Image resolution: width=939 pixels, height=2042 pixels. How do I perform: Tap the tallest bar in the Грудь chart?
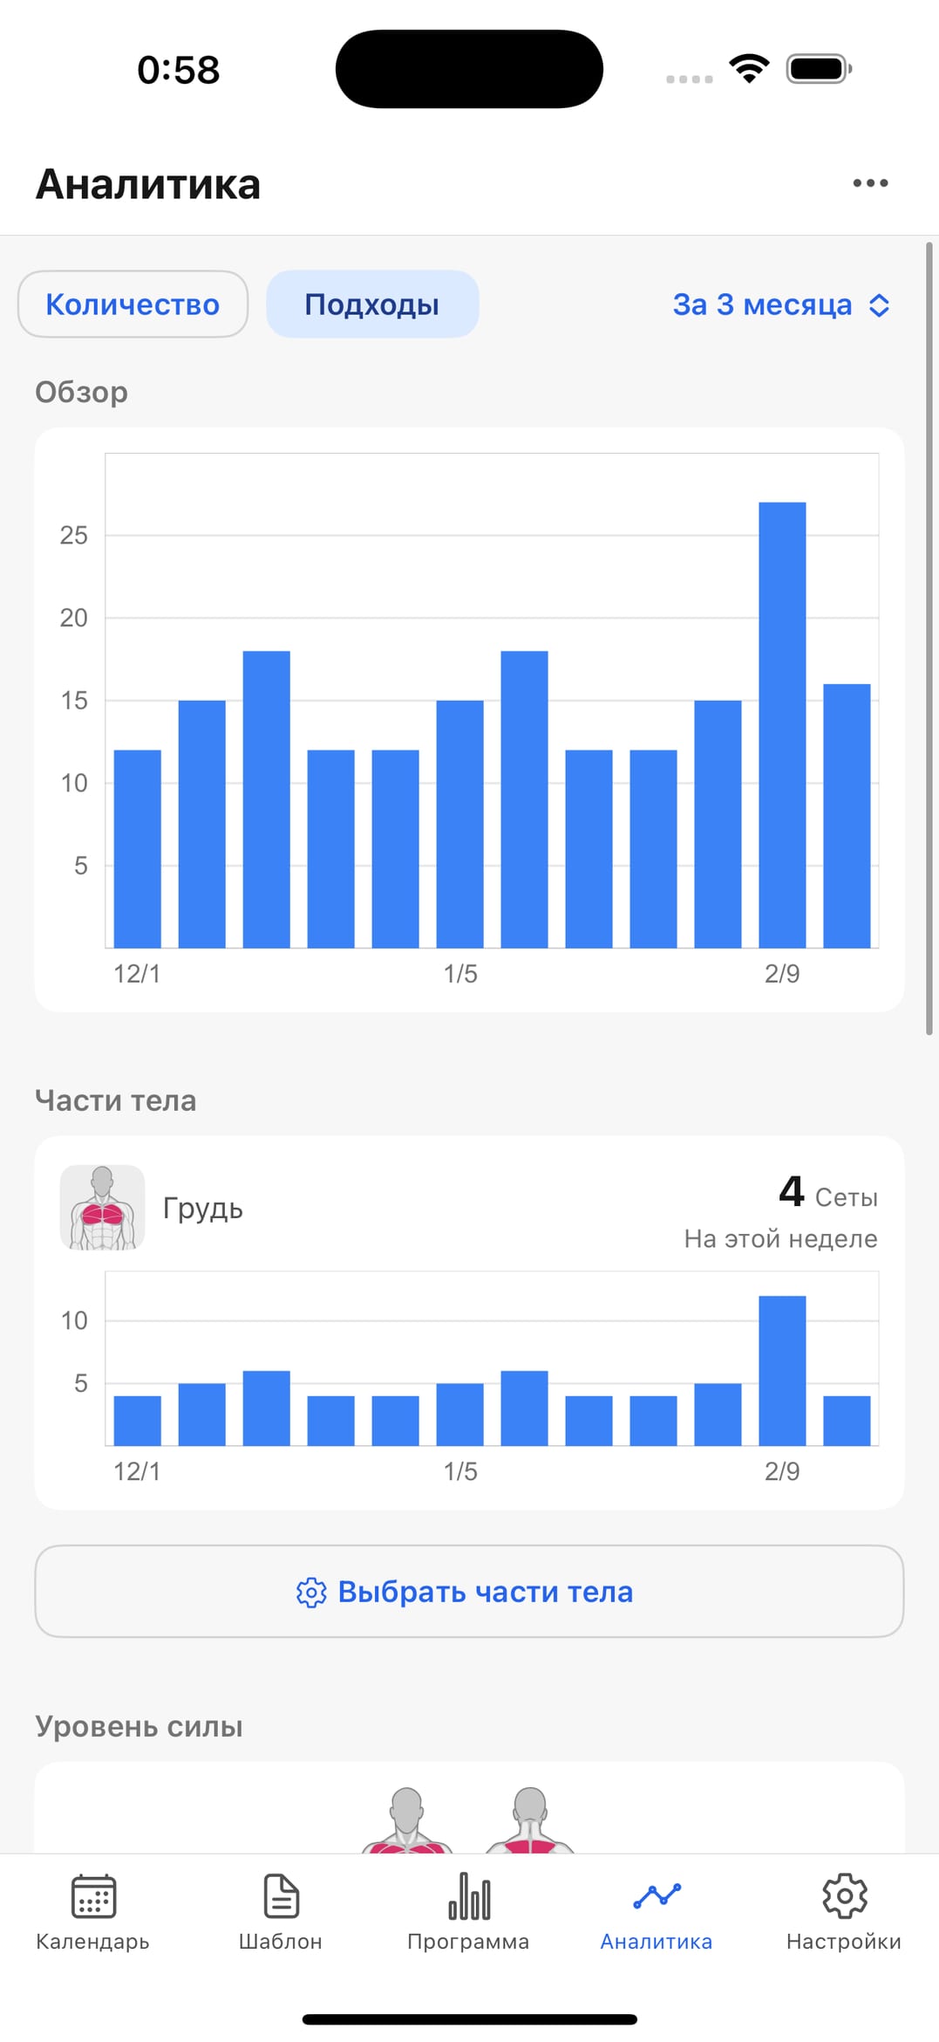point(782,1370)
